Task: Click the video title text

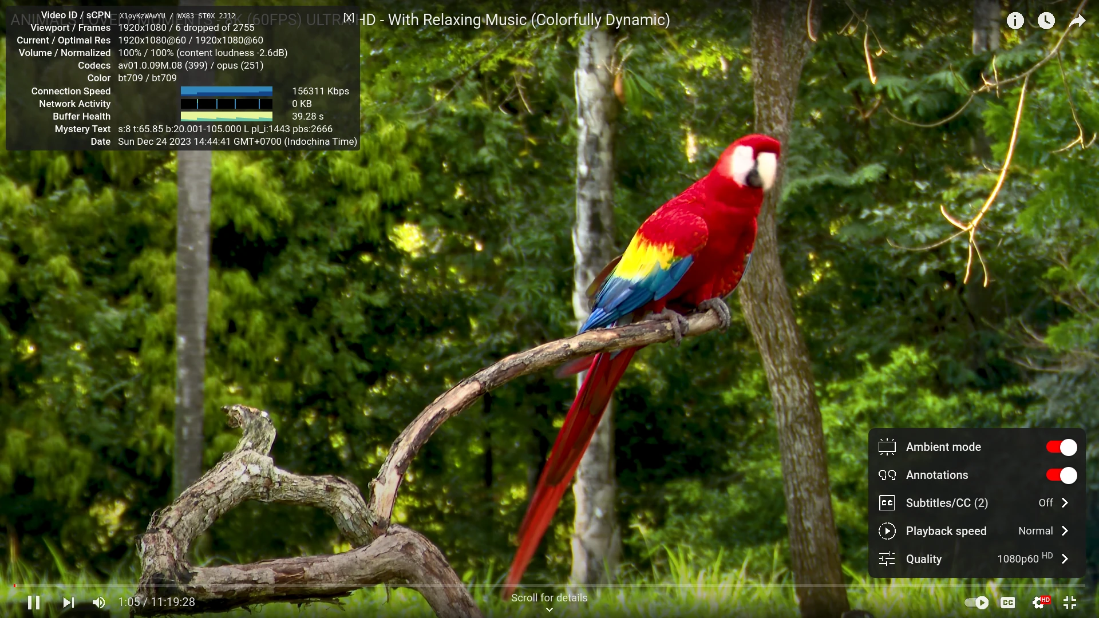Action: coord(341,20)
